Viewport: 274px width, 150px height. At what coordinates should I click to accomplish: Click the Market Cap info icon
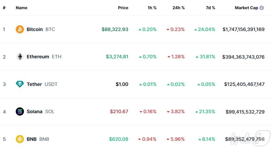(262, 8)
